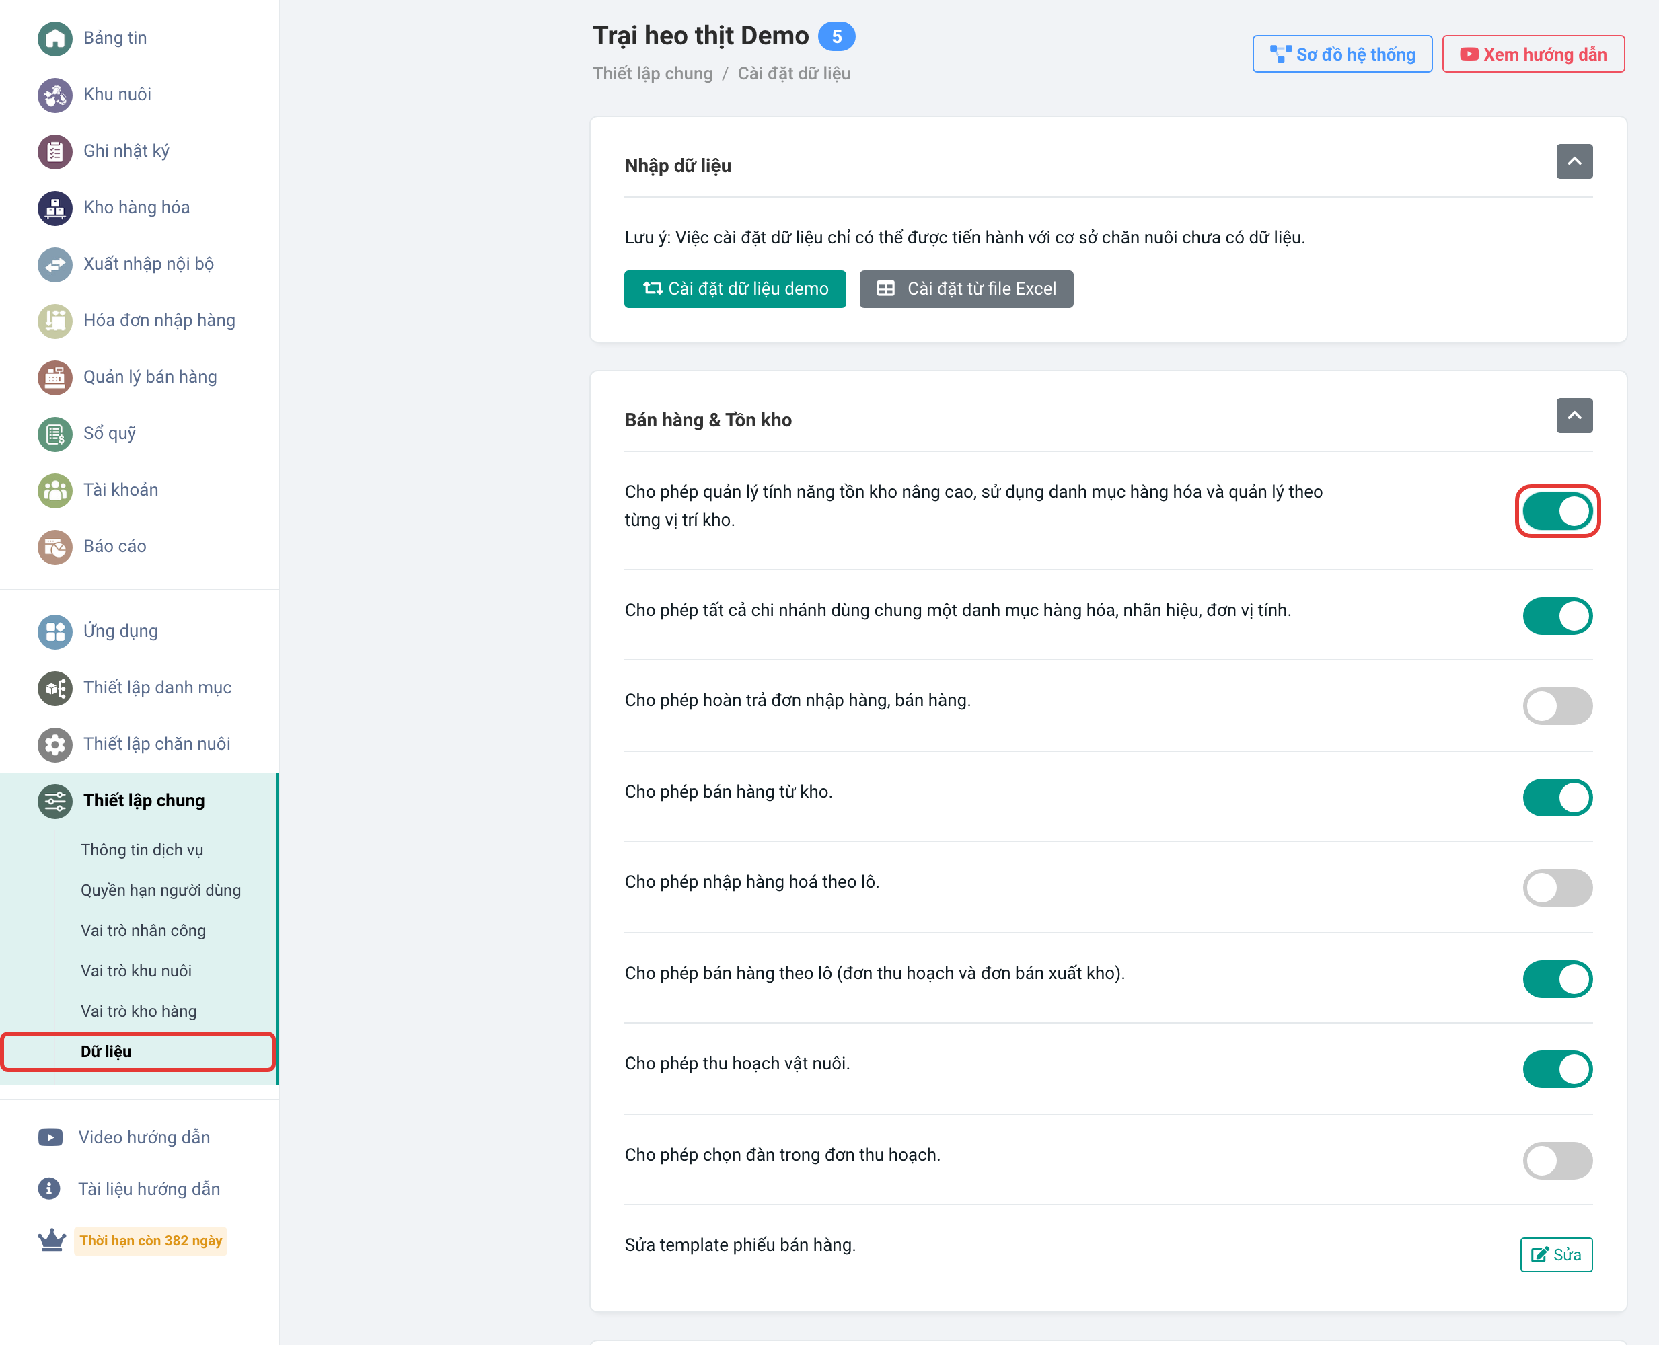Open the Báo cáo chart icon
The height and width of the screenshot is (1345, 1659).
(54, 547)
